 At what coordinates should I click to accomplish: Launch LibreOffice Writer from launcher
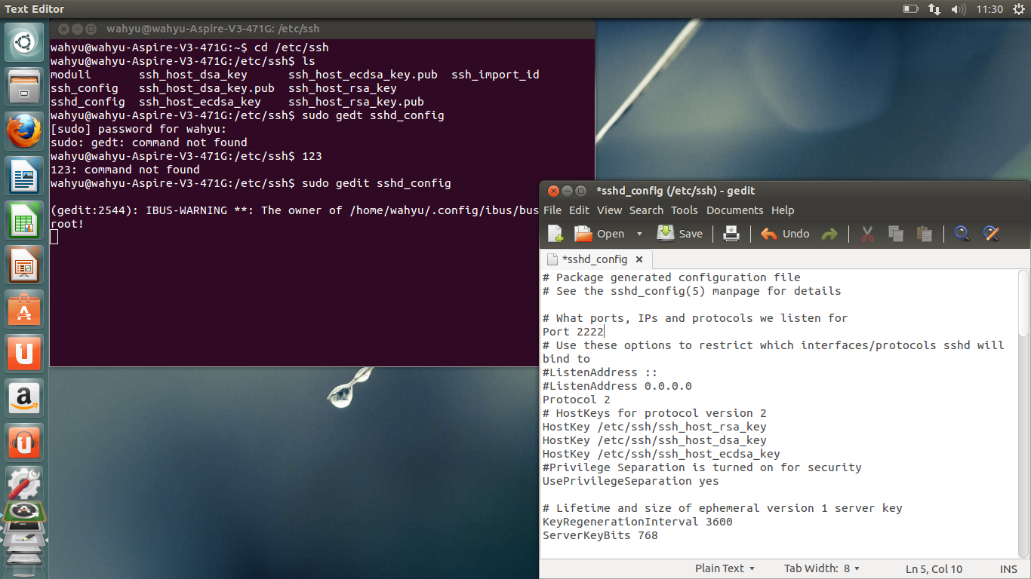24,176
